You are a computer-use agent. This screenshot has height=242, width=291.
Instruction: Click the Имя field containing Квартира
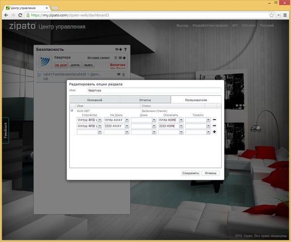pos(154,91)
